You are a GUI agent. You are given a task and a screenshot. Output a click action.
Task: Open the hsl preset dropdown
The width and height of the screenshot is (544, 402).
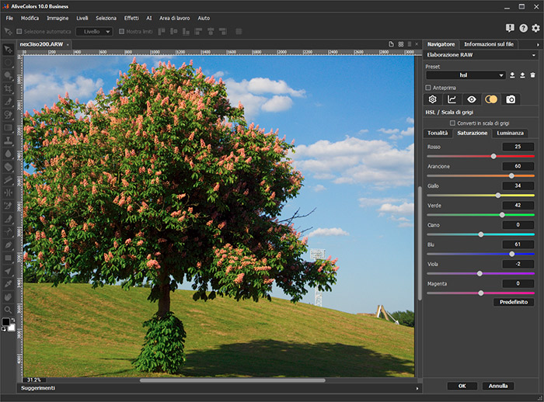click(466, 75)
